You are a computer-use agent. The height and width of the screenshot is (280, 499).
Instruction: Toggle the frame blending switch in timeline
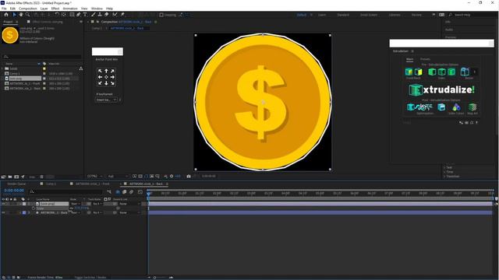click(125, 192)
